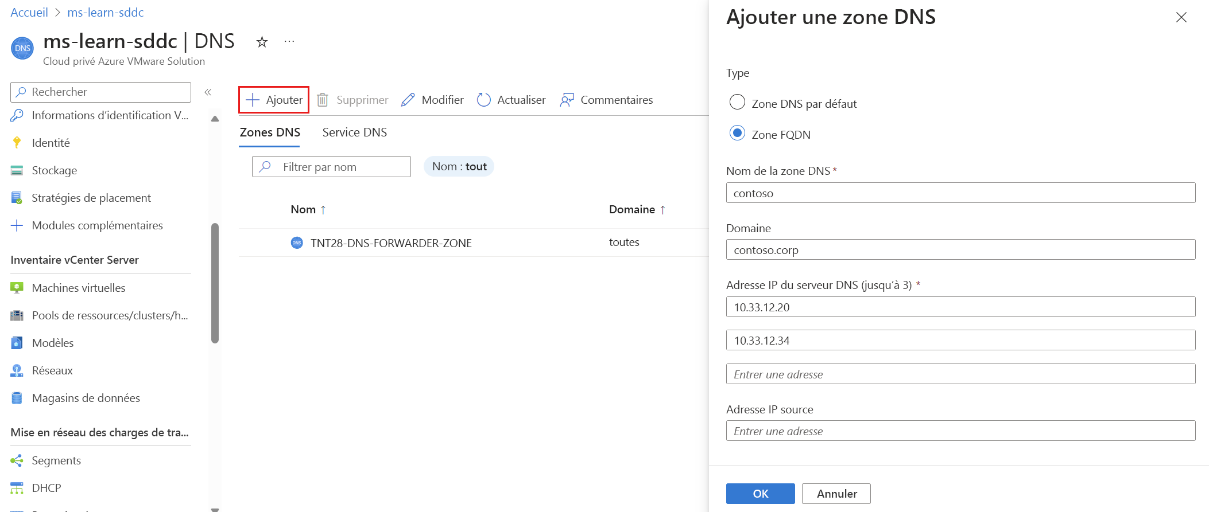Screen dimensions: 1209x512
Task: Follow the ms-learn-sddc breadcrumb link
Action: [x=106, y=12]
